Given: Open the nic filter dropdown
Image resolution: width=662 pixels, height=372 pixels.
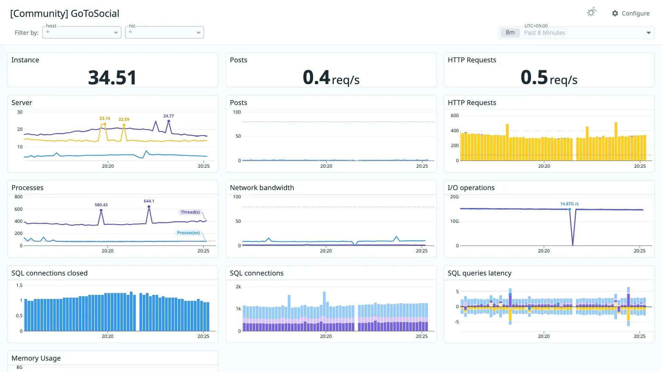Looking at the screenshot, I should point(164,32).
